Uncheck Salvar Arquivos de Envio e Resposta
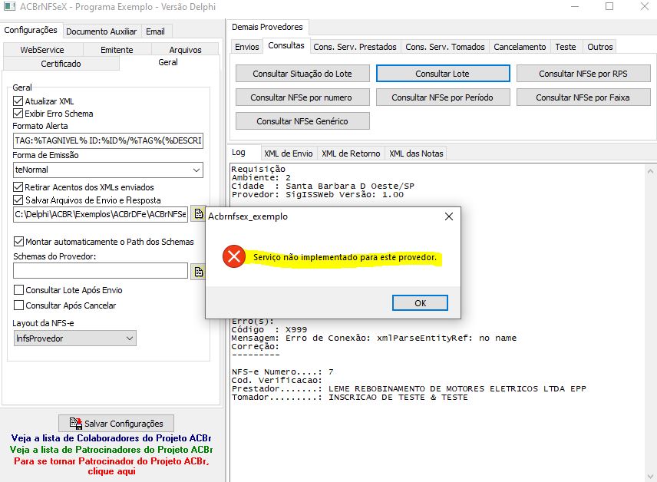The height and width of the screenshot is (482, 657). coord(18,200)
